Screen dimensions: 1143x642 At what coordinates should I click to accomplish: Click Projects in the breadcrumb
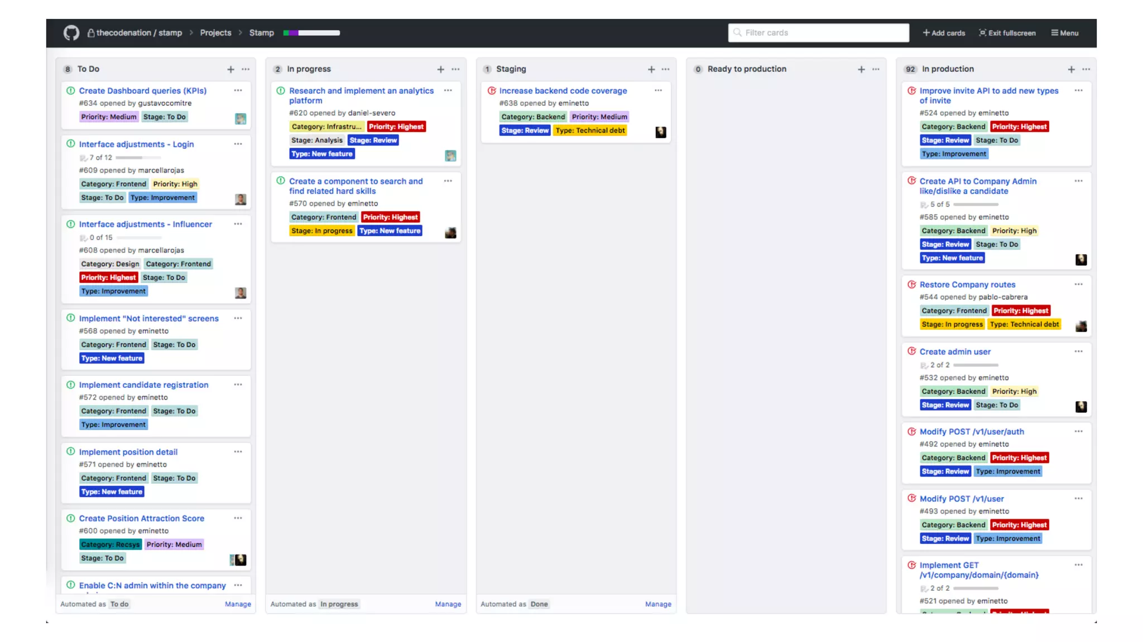click(x=215, y=33)
